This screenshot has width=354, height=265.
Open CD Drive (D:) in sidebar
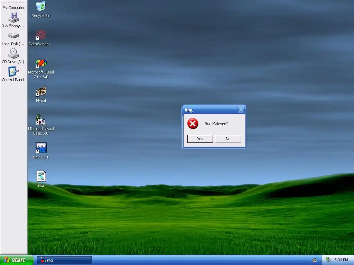[x=13, y=56]
